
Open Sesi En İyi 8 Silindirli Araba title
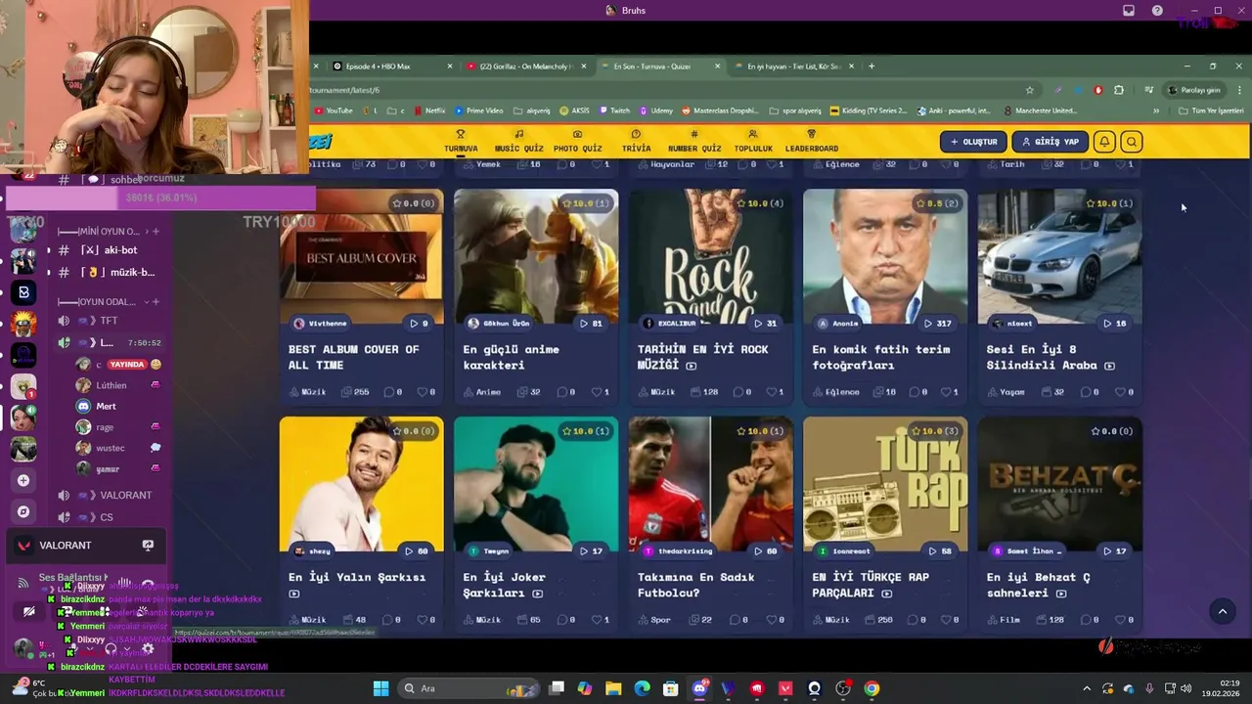pos(1051,357)
